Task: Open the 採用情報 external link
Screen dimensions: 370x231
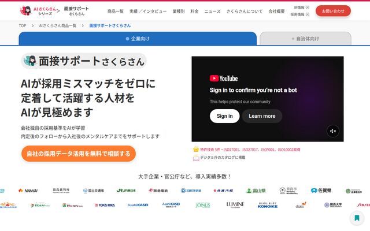Action: click(299, 14)
